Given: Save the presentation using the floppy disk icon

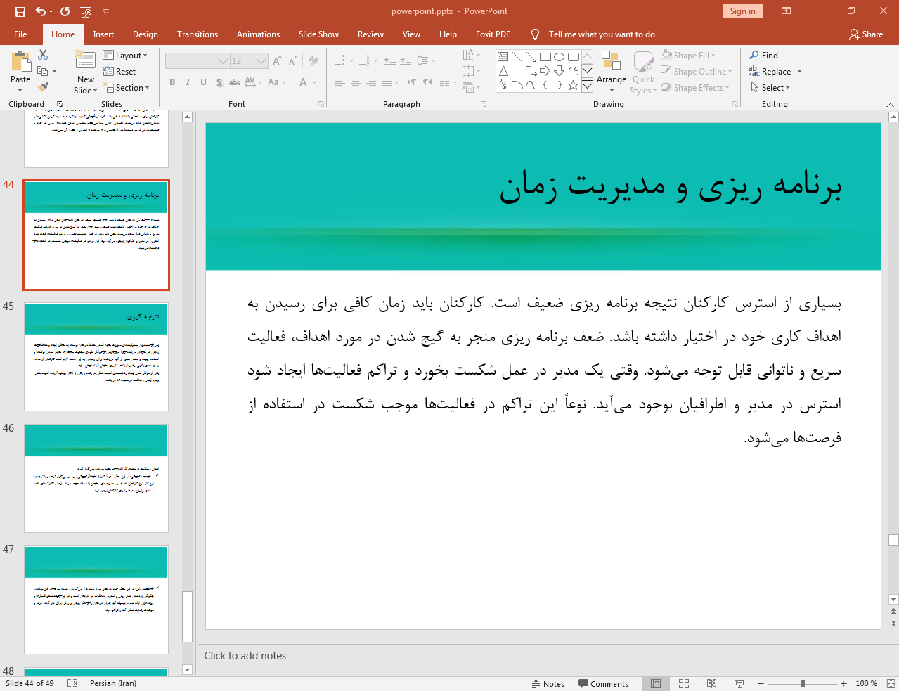Looking at the screenshot, I should (x=20, y=11).
